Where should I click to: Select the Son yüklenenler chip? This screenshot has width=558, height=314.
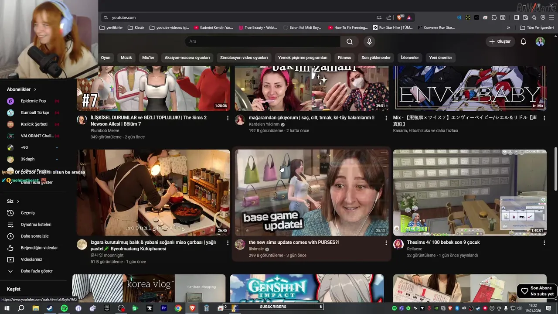point(376,58)
